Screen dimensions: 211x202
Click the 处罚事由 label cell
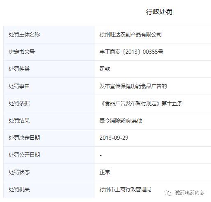[49, 86]
